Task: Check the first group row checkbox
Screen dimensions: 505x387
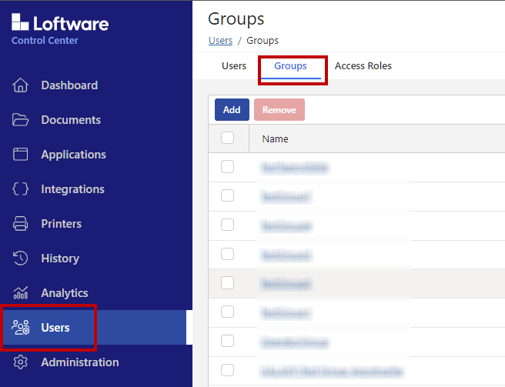Action: pyautogui.click(x=227, y=167)
